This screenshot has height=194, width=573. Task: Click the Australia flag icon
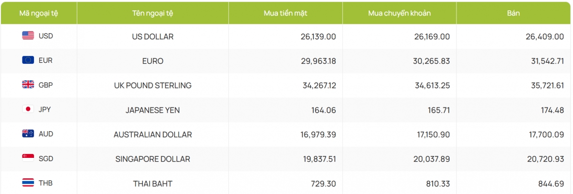point(28,134)
